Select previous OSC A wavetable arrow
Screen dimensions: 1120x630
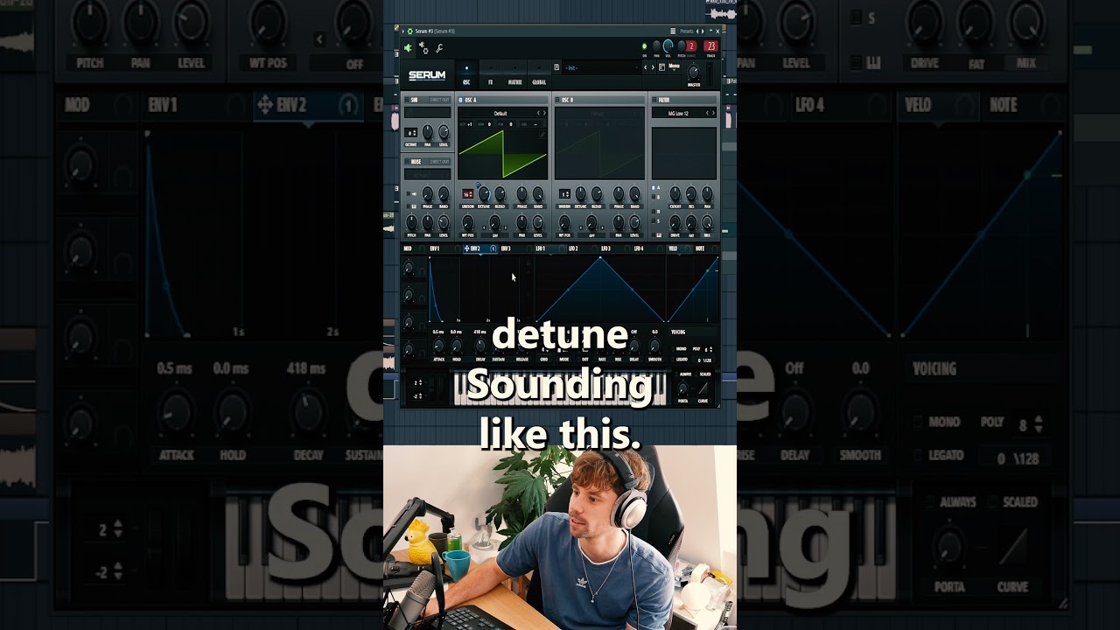538,113
